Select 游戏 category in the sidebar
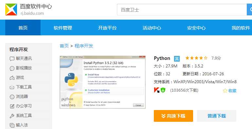Screen dimensions: 252x129 click(20, 78)
